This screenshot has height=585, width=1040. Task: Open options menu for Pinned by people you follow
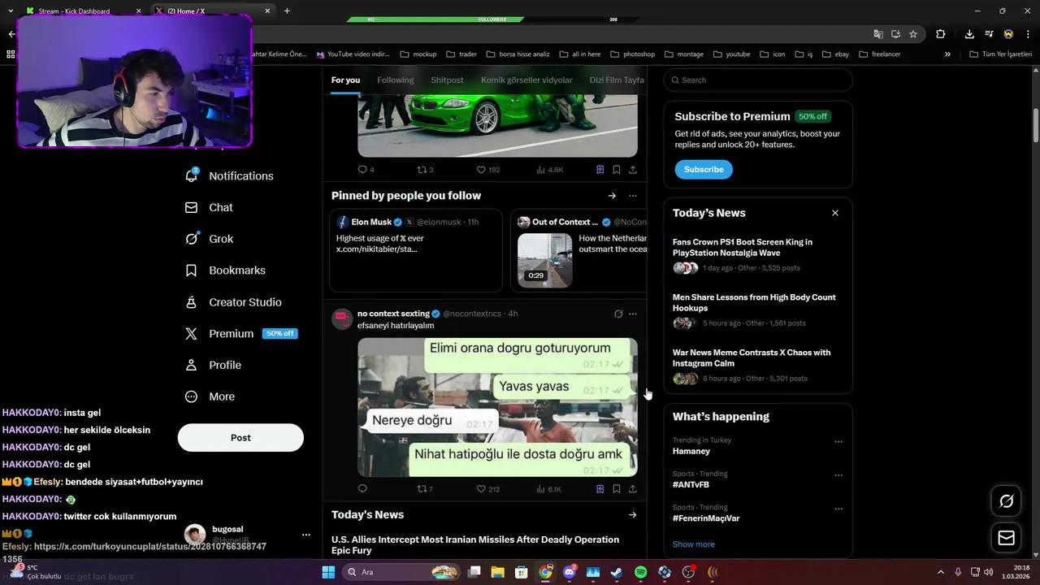[x=633, y=196]
